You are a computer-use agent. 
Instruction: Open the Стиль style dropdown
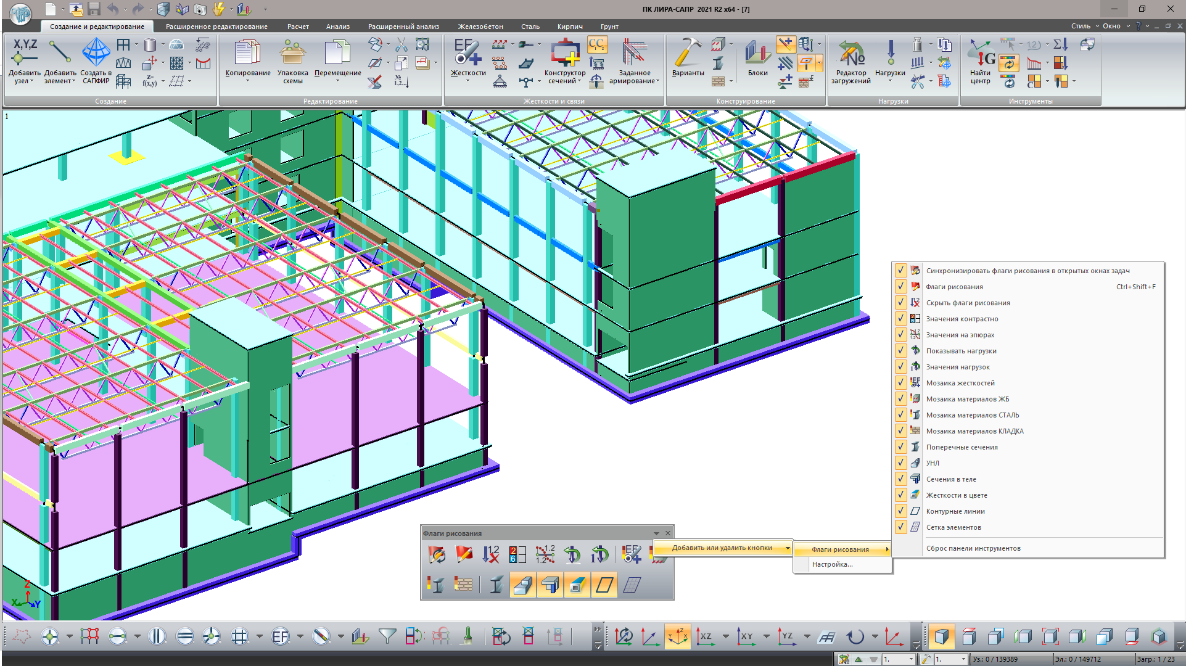[1085, 26]
